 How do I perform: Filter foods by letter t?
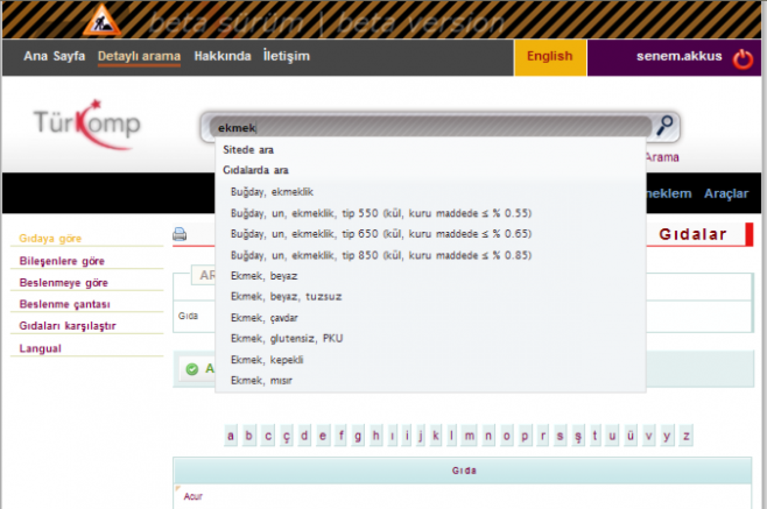595,436
